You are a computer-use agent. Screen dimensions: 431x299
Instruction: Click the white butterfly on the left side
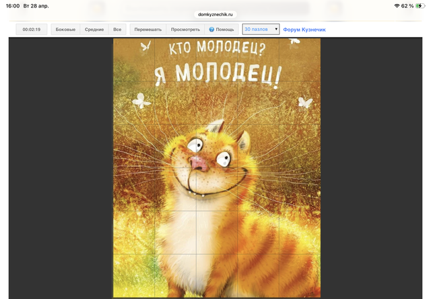pyautogui.click(x=141, y=100)
